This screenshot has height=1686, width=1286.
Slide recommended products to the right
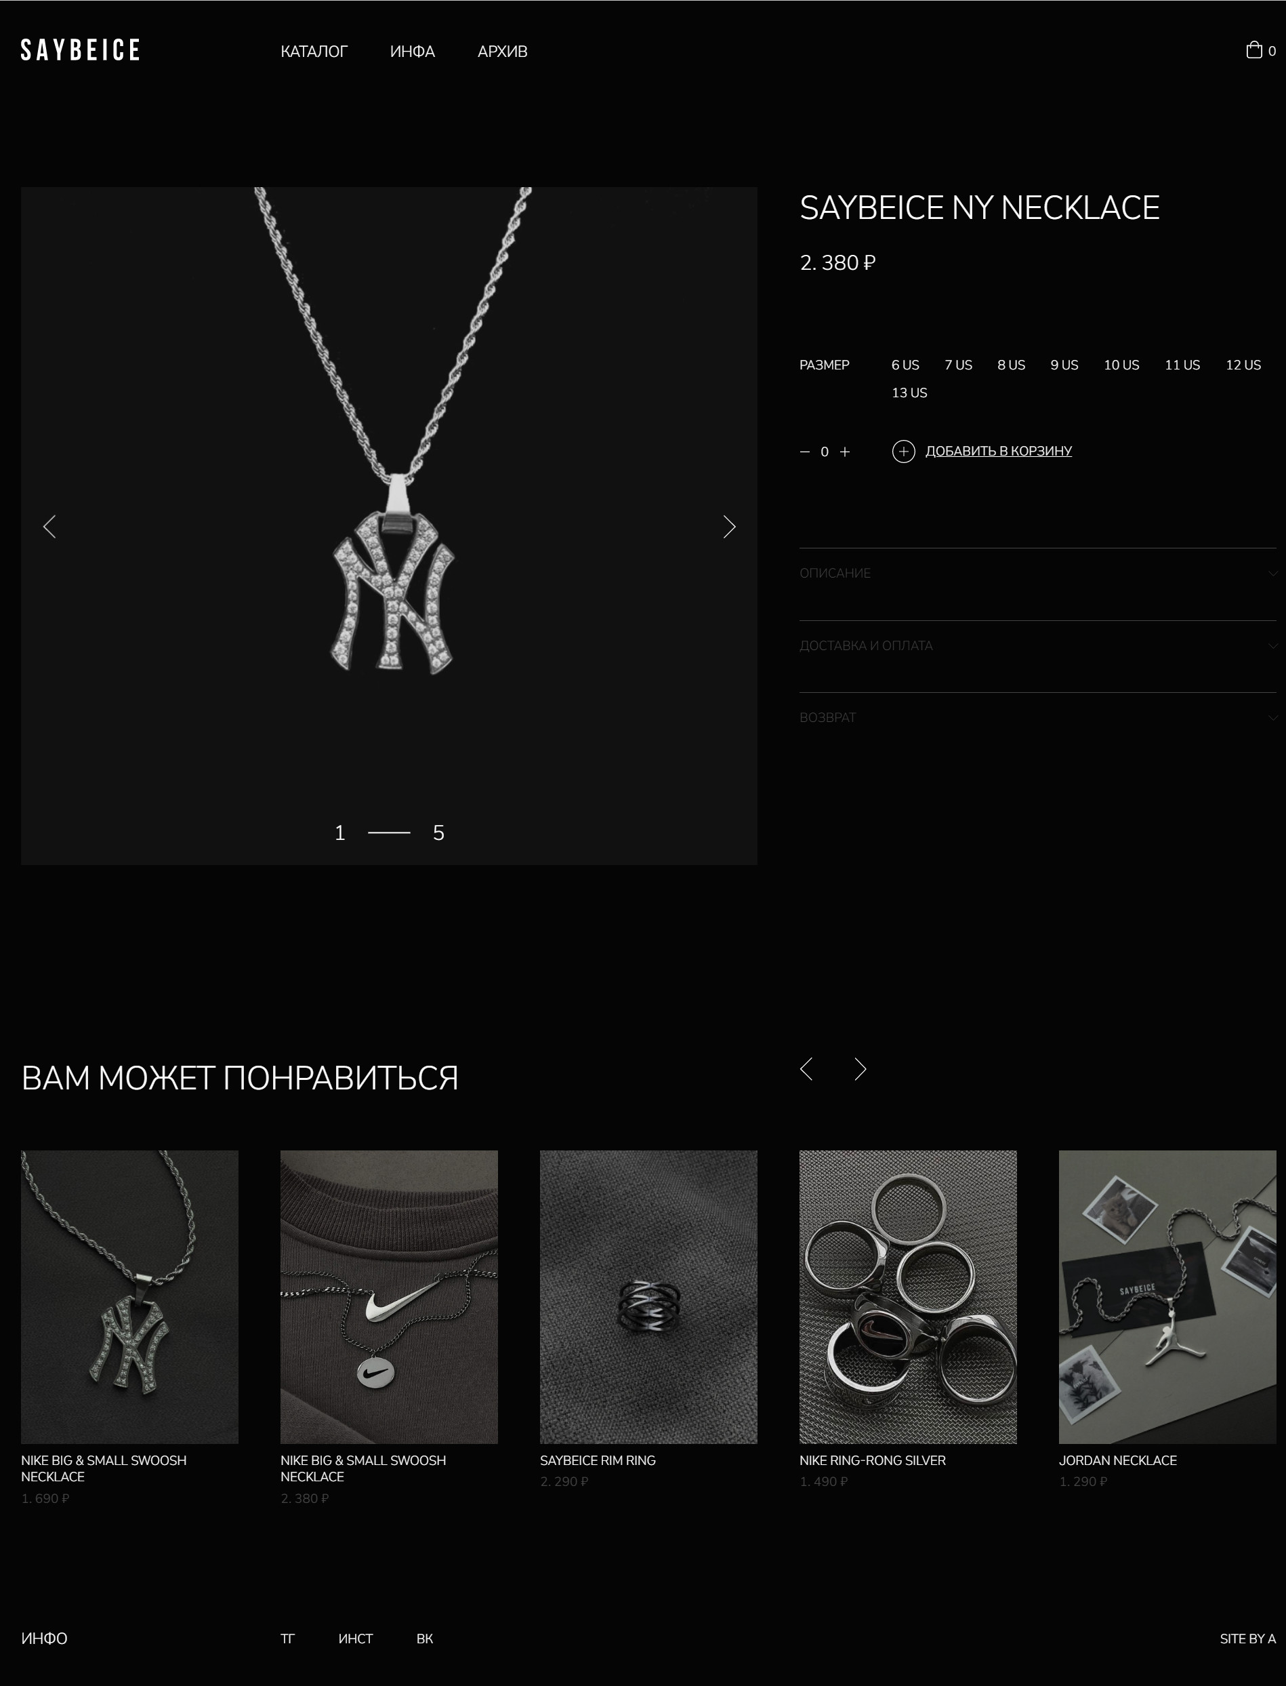point(860,1069)
